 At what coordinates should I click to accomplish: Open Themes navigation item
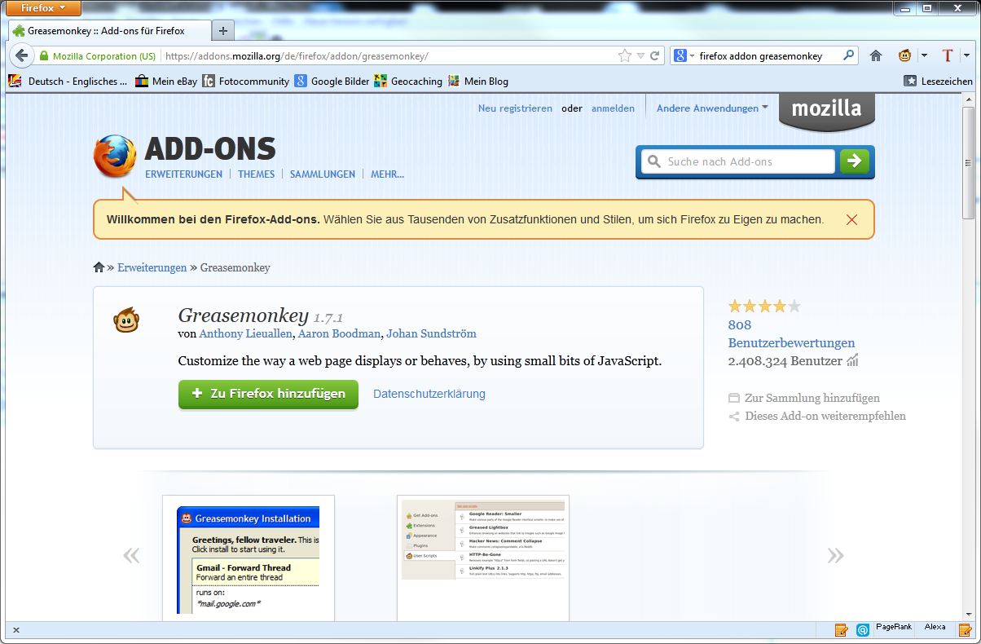click(x=256, y=174)
